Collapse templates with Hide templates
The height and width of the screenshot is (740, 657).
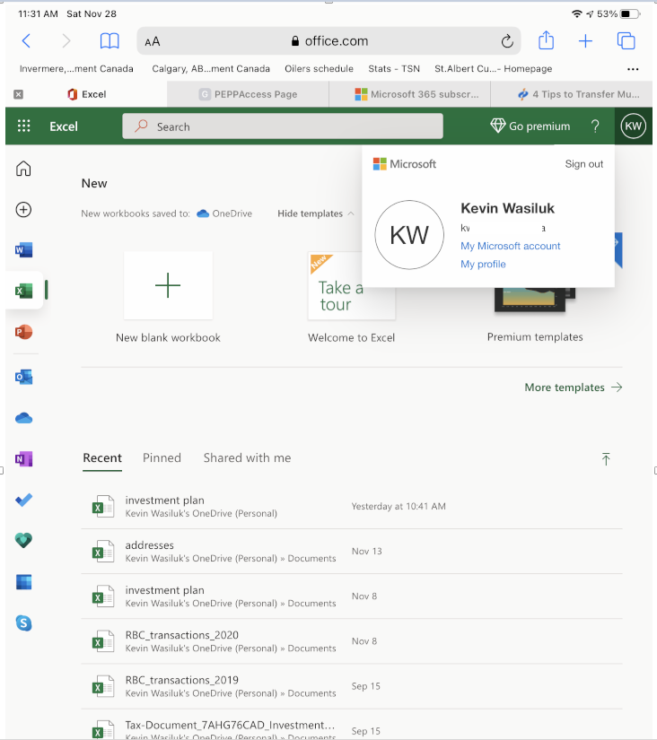(316, 213)
